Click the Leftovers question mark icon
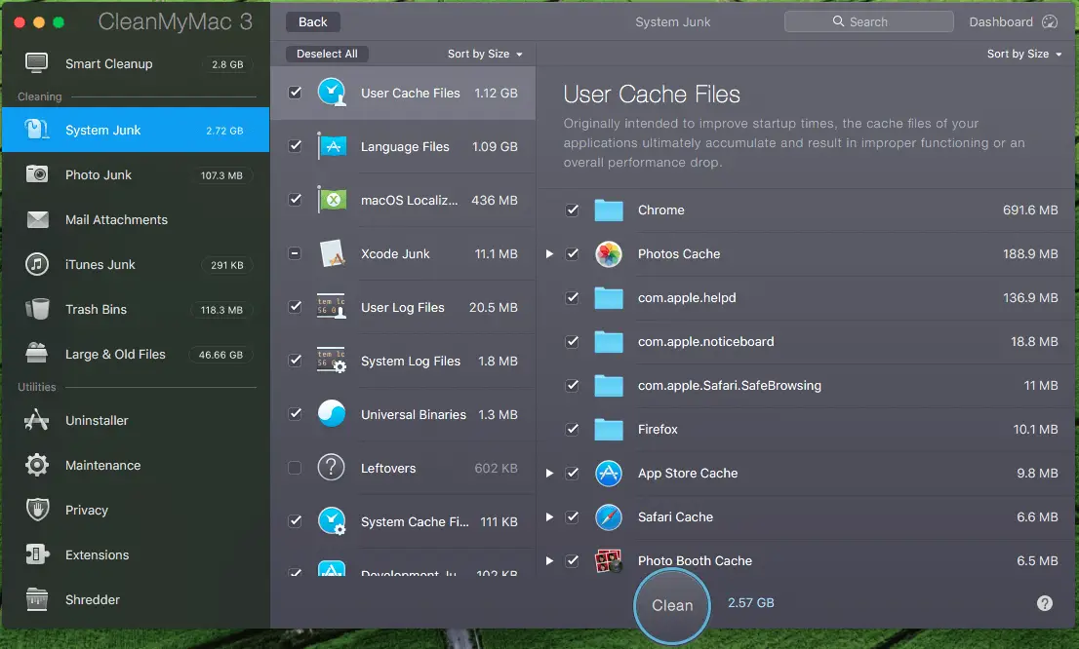The width and height of the screenshot is (1079, 649). point(331,468)
